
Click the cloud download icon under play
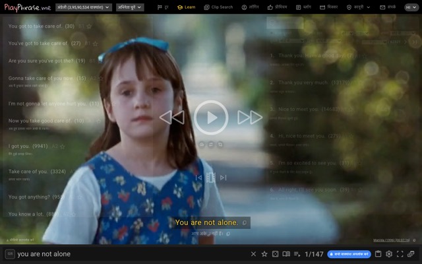202,145
